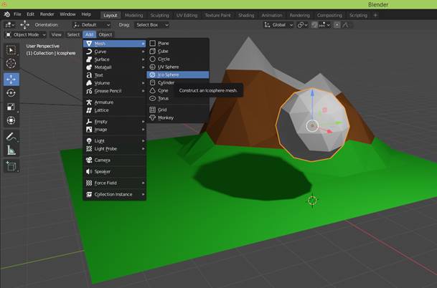Add a new workspace with plus
Image resolution: width=437 pixels, height=288 pixels.
[375, 15]
